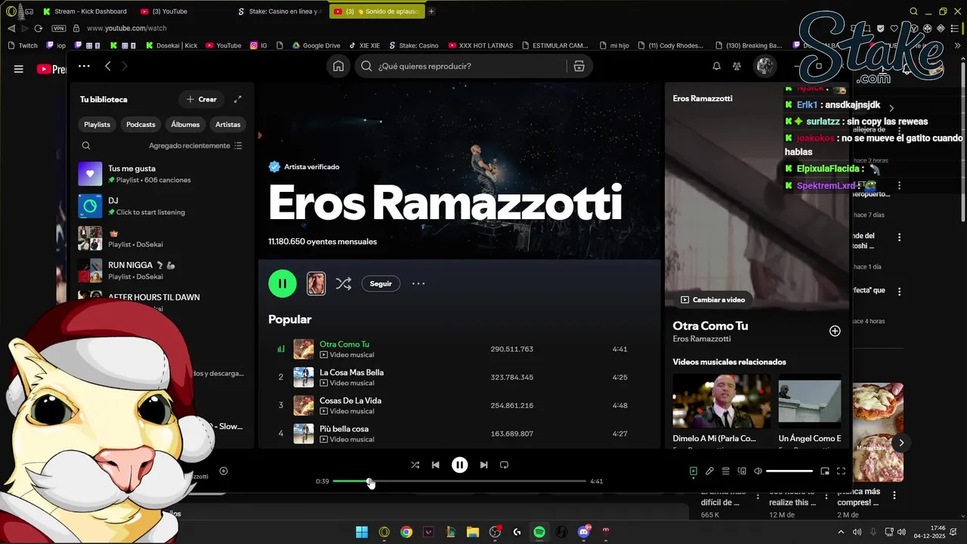Open more options dots next to Seguir
This screenshot has width=967, height=544.
pos(419,283)
